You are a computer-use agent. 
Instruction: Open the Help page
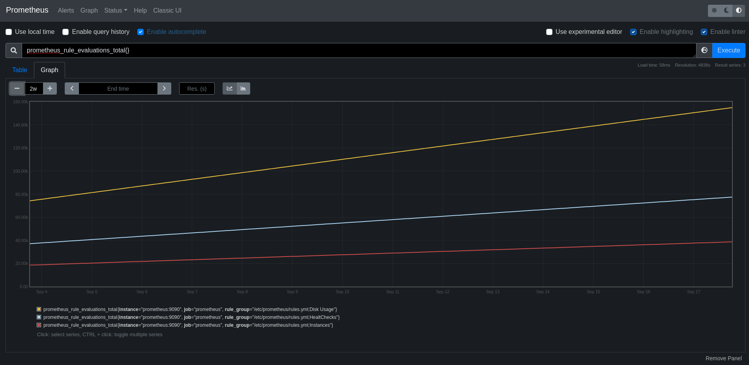pos(140,11)
